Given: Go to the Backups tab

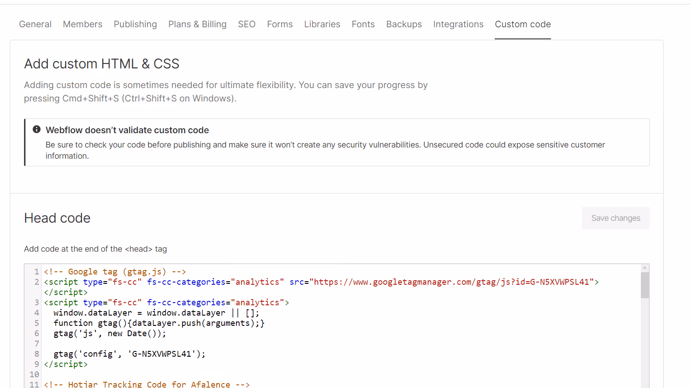Looking at the screenshot, I should tap(404, 24).
